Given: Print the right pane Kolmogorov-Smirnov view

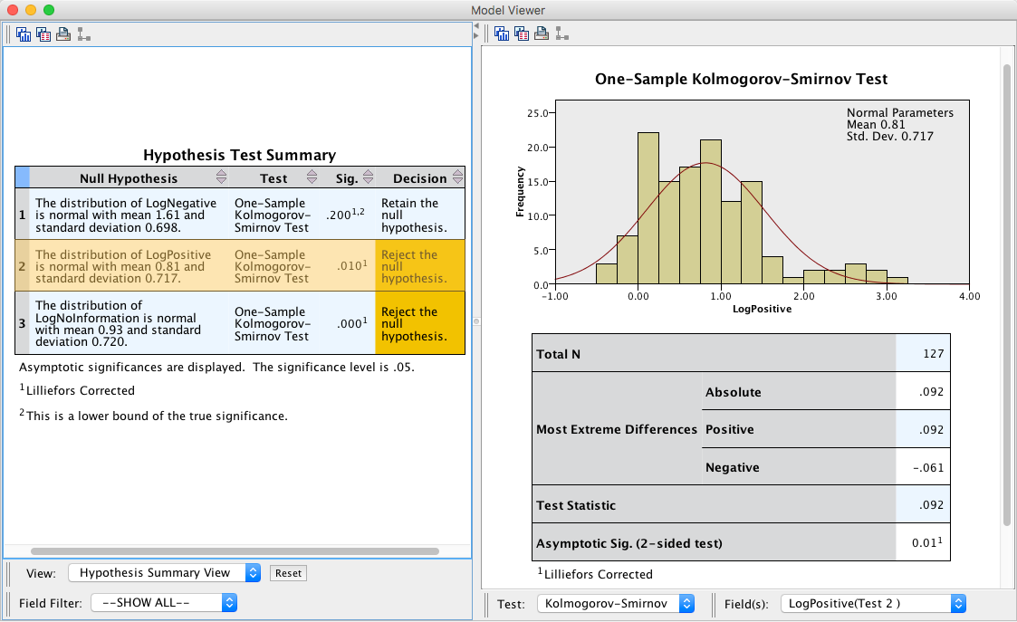Looking at the screenshot, I should (542, 34).
